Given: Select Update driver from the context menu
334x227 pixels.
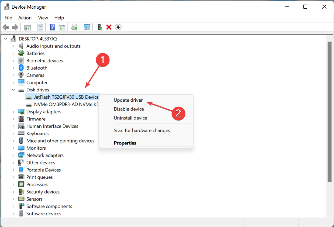Looking at the screenshot, I should (x=128, y=100).
